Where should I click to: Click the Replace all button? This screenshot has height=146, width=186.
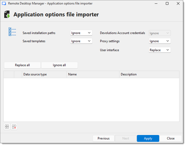22,65
